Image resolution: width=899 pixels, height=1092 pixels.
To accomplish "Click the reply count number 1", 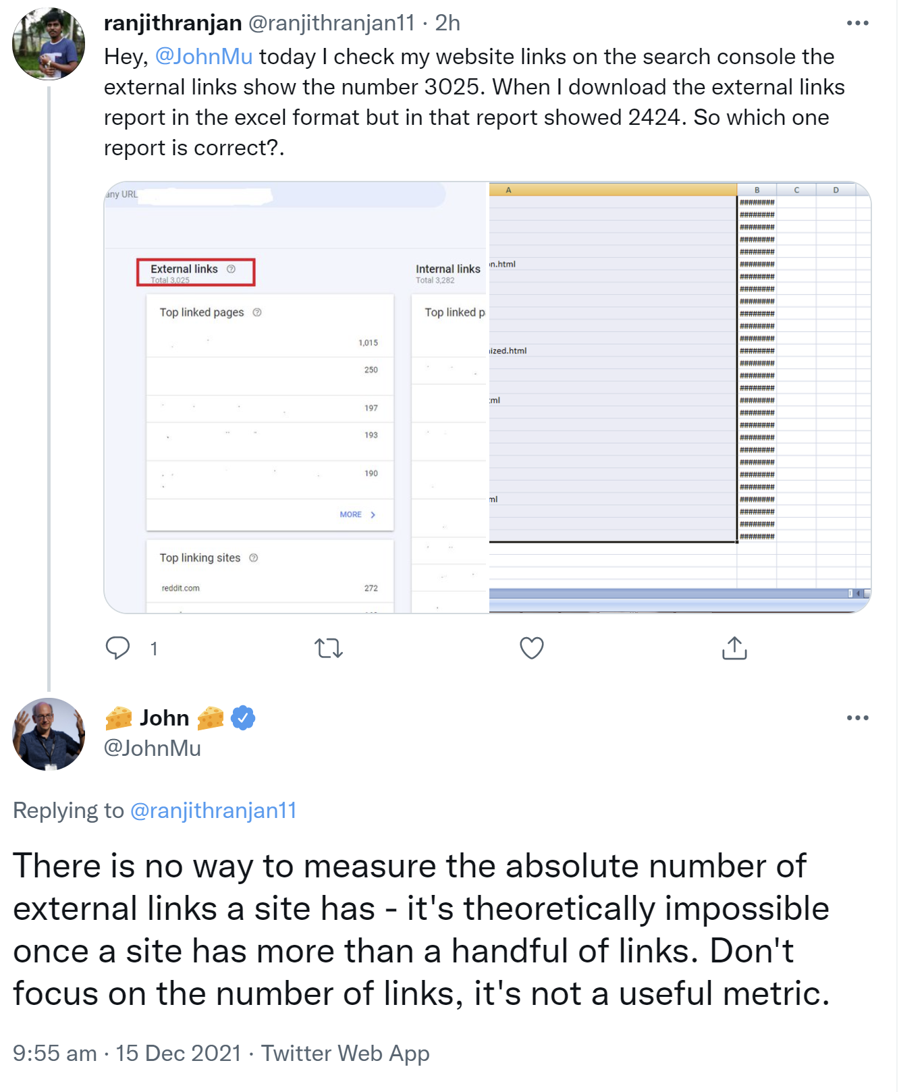I will (154, 649).
